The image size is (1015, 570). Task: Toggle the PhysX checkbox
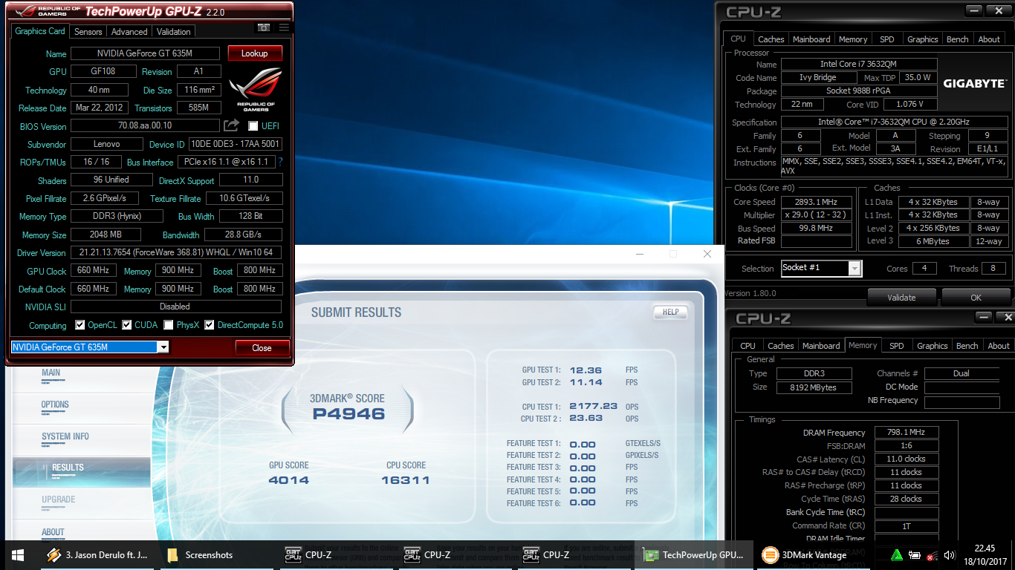pyautogui.click(x=169, y=325)
